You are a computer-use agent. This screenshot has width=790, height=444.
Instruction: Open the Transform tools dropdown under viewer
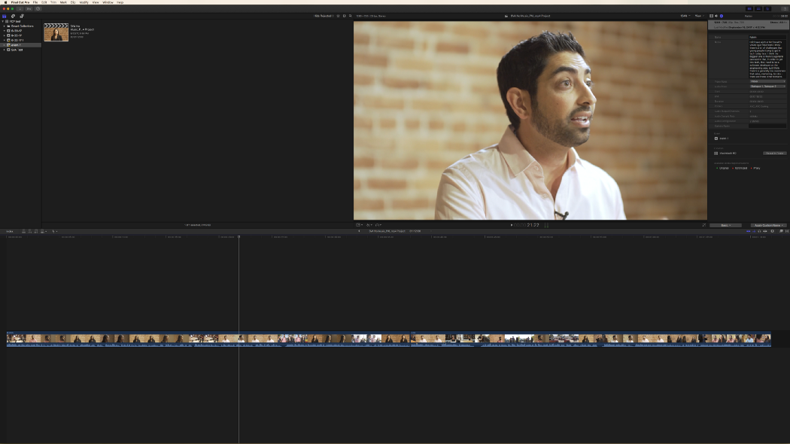359,225
